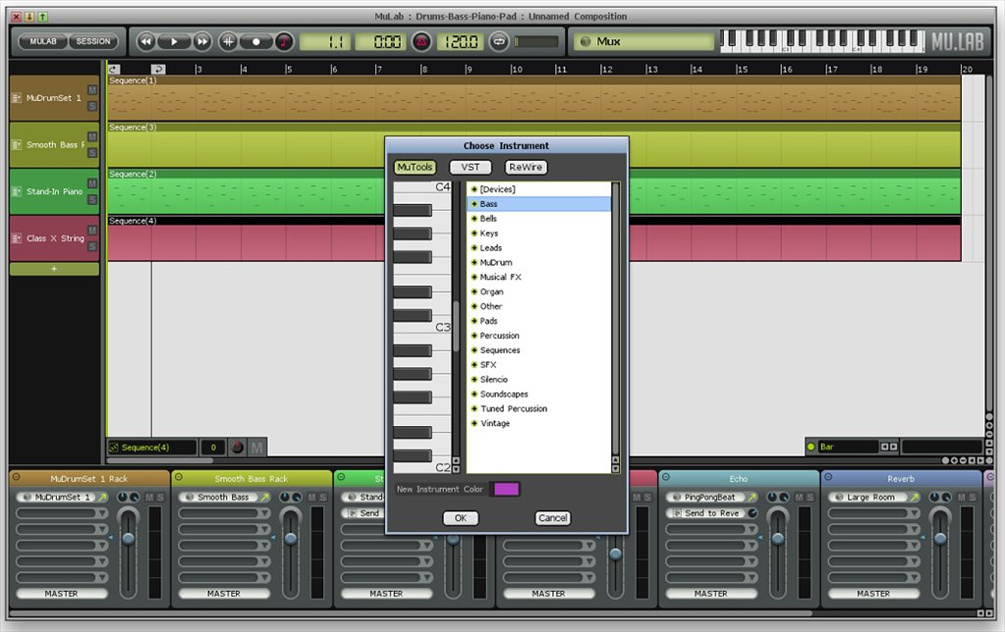Solo the Smooth Bass Rack
The image size is (1005, 632).
point(322,497)
